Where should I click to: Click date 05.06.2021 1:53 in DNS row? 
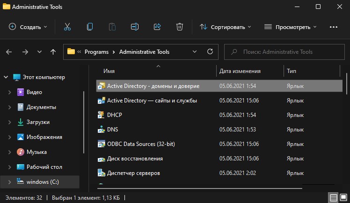(x=238, y=130)
